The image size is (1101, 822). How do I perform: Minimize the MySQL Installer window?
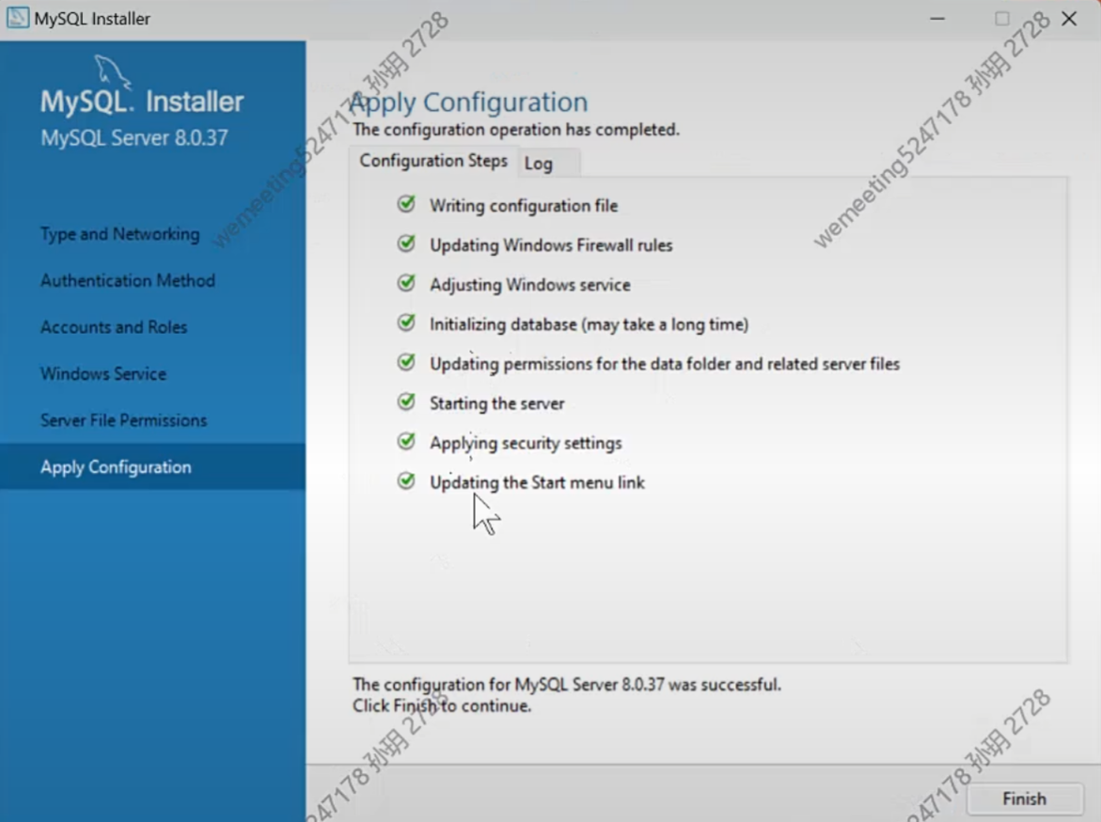point(937,18)
